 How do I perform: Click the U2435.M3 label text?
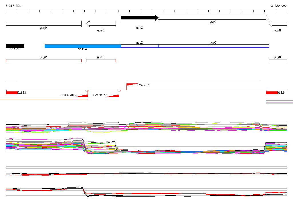tap(100, 95)
